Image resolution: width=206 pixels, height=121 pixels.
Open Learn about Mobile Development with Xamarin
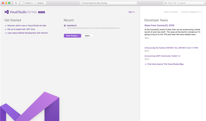tap(28, 33)
